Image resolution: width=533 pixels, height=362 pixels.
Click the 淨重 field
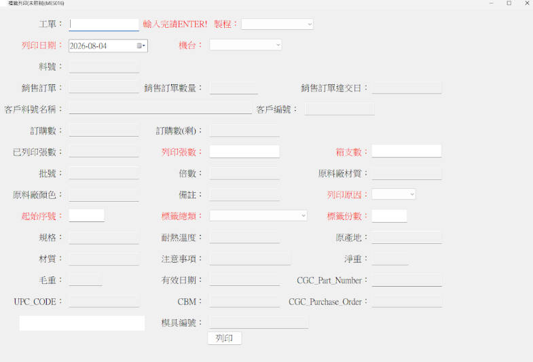tap(390, 259)
